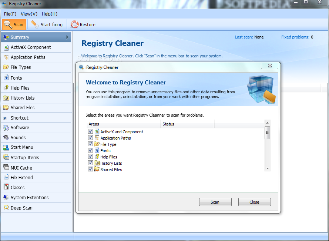Click the areas list scroll up arrow
The width and height of the screenshot is (329, 241).
tap(267, 123)
